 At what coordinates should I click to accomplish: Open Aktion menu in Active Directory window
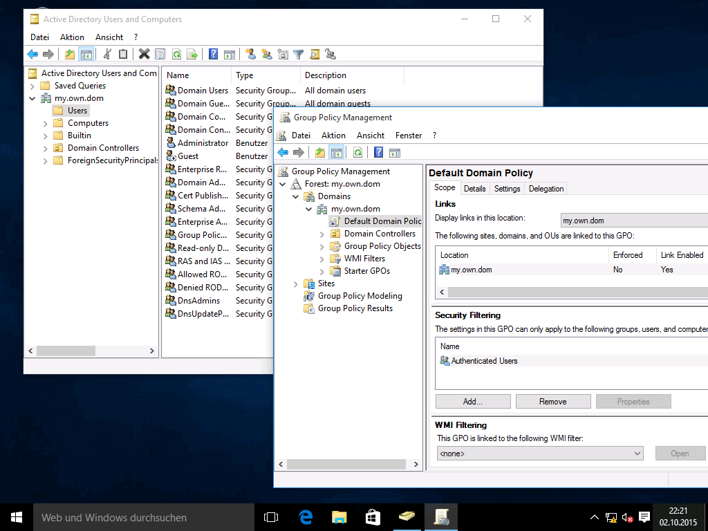pyautogui.click(x=72, y=37)
